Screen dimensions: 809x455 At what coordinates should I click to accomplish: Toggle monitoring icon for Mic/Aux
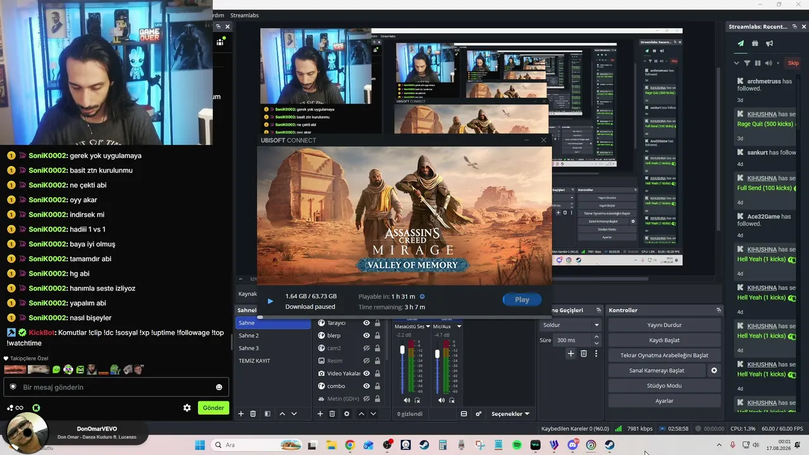pyautogui.click(x=452, y=400)
